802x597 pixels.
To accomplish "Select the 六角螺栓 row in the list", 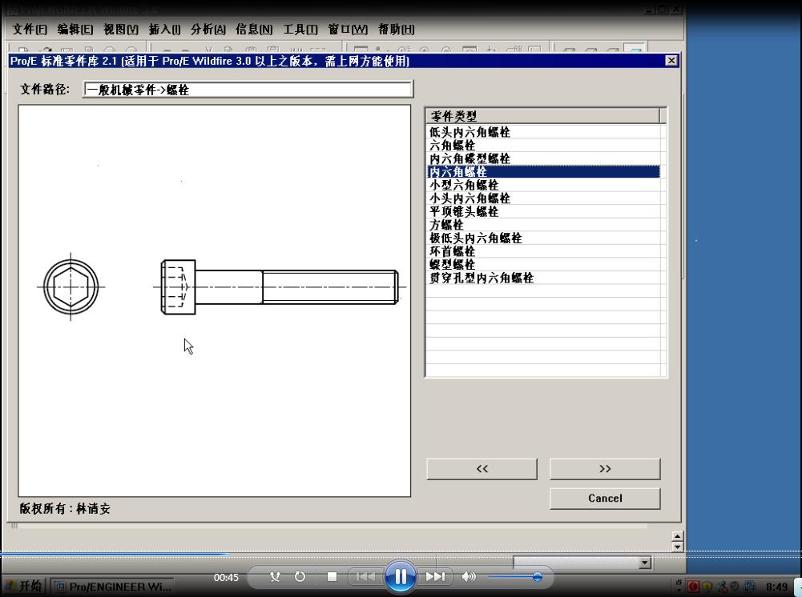I will point(543,145).
